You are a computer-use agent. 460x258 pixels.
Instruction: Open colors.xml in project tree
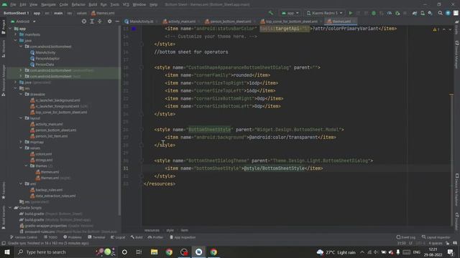coord(43,154)
